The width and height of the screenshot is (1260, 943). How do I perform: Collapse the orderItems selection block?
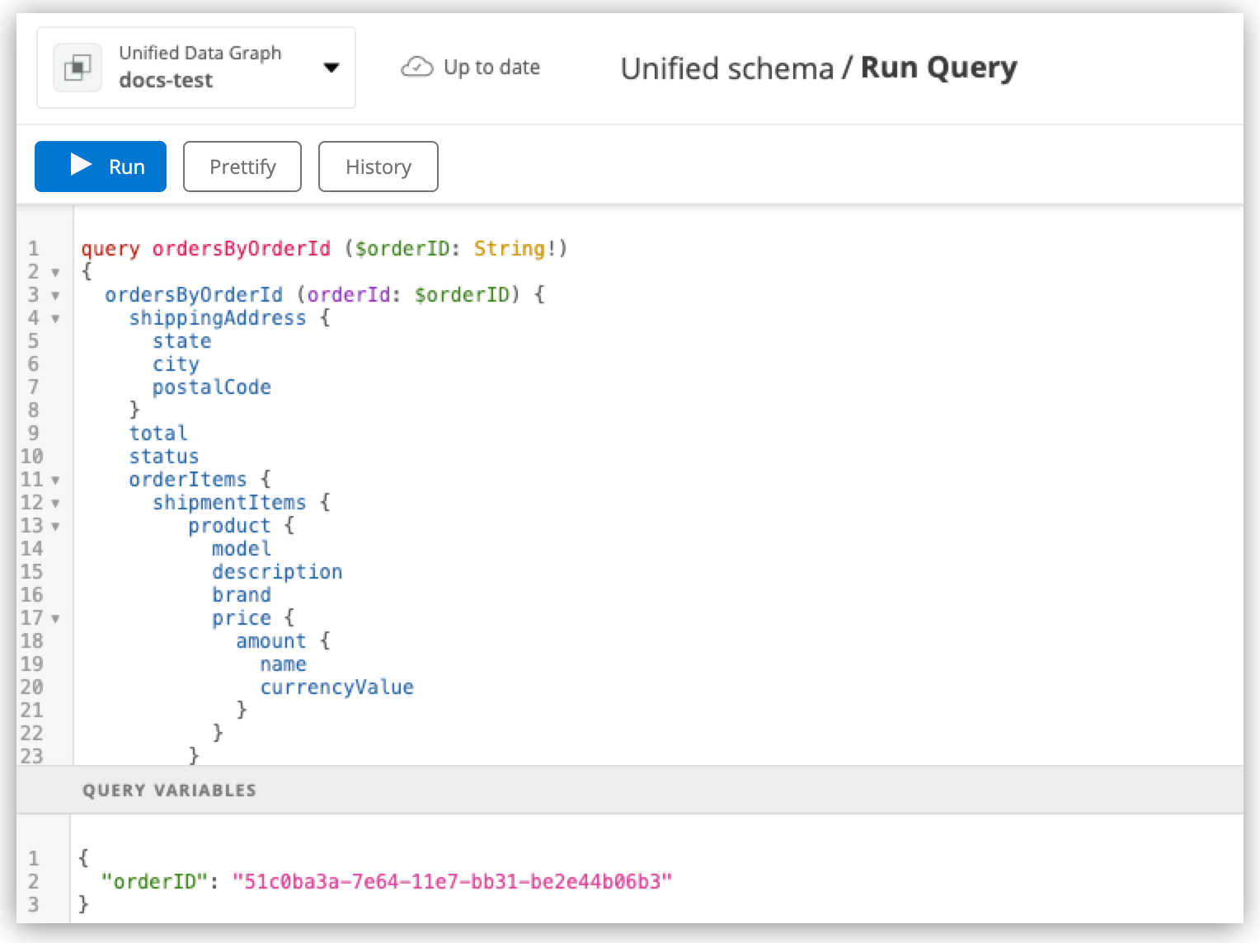point(54,479)
